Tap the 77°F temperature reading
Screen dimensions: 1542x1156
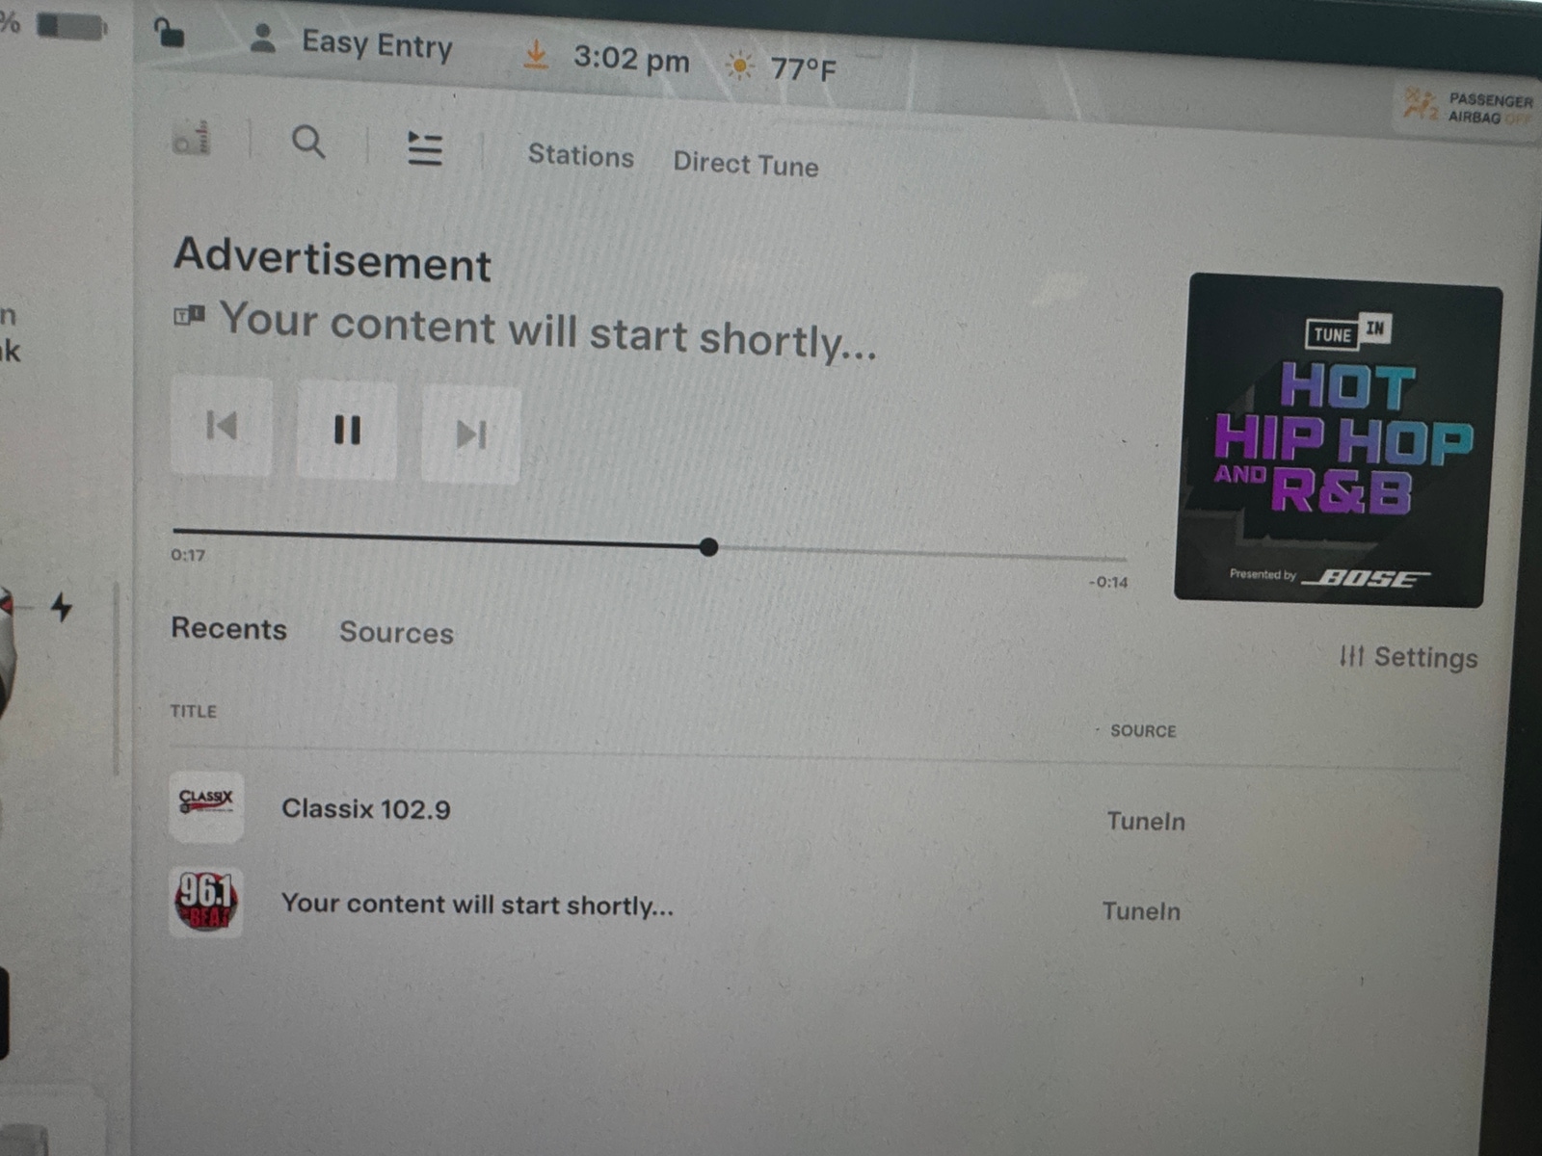(803, 68)
